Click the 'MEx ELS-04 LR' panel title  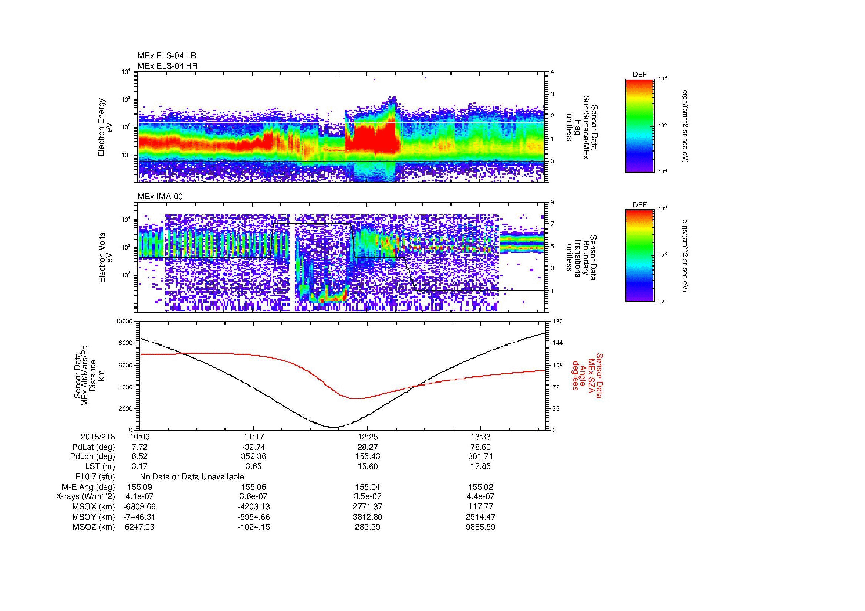pyautogui.click(x=167, y=56)
